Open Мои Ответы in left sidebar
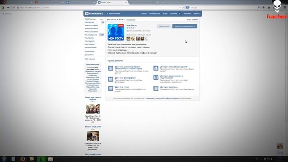 90,44
